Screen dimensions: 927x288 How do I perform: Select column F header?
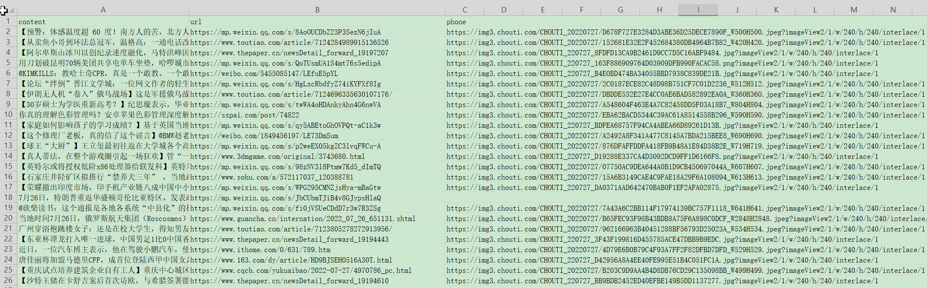click(x=582, y=9)
